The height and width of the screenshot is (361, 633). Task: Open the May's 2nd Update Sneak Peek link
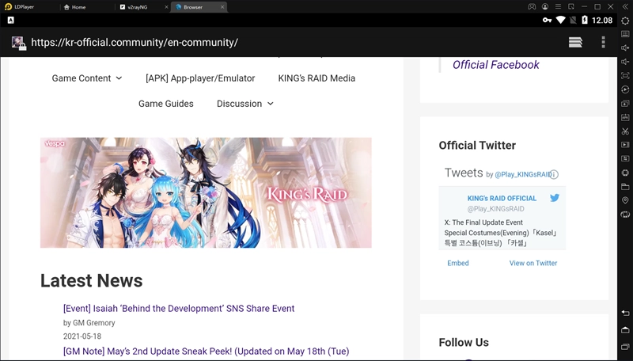207,351
